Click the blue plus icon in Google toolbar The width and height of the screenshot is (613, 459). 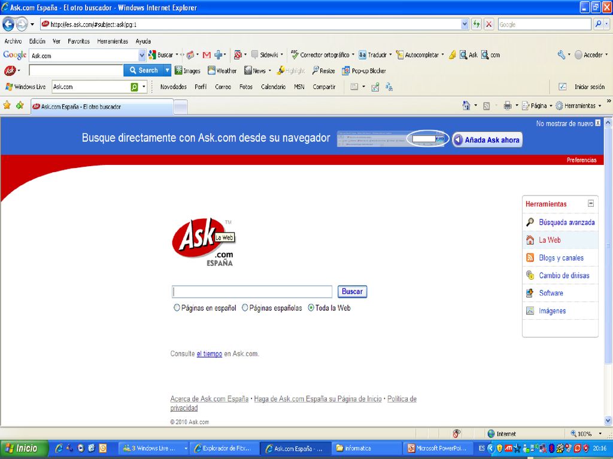pos(218,55)
